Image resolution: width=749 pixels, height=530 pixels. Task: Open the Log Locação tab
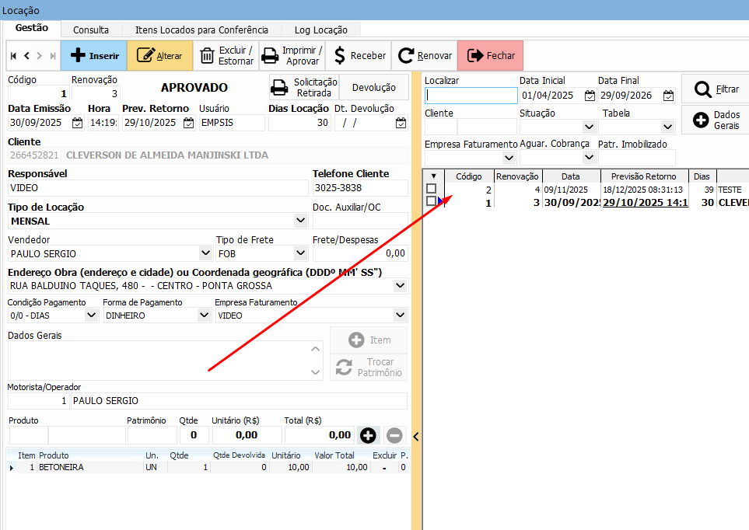tap(320, 30)
